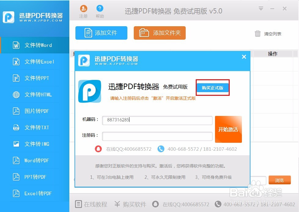Select 文件转IMG in sidebar
Screen dimensions: 299x212
35,144
